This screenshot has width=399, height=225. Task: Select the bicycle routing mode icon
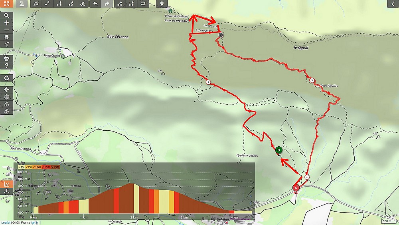83,4
